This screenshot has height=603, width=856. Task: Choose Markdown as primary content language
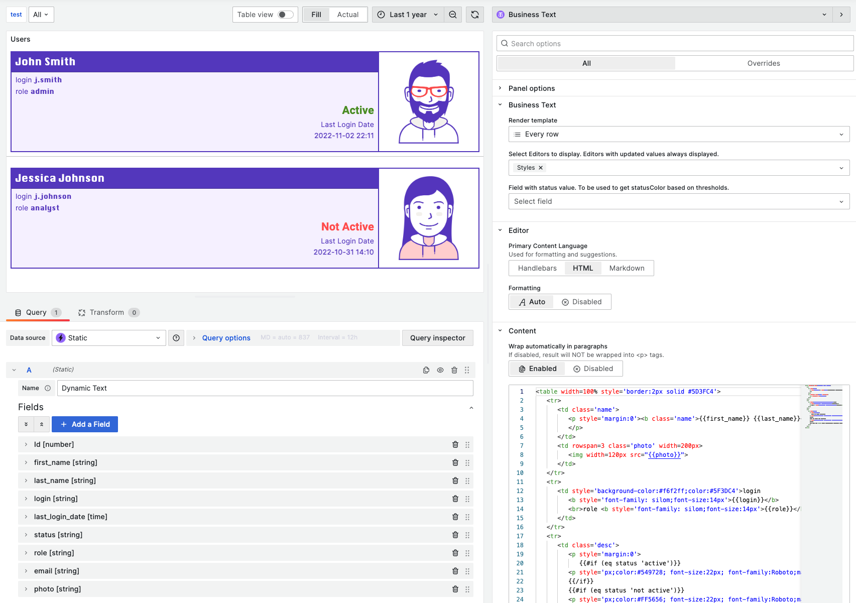627,268
